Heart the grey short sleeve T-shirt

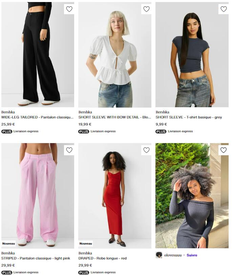point(224,9)
